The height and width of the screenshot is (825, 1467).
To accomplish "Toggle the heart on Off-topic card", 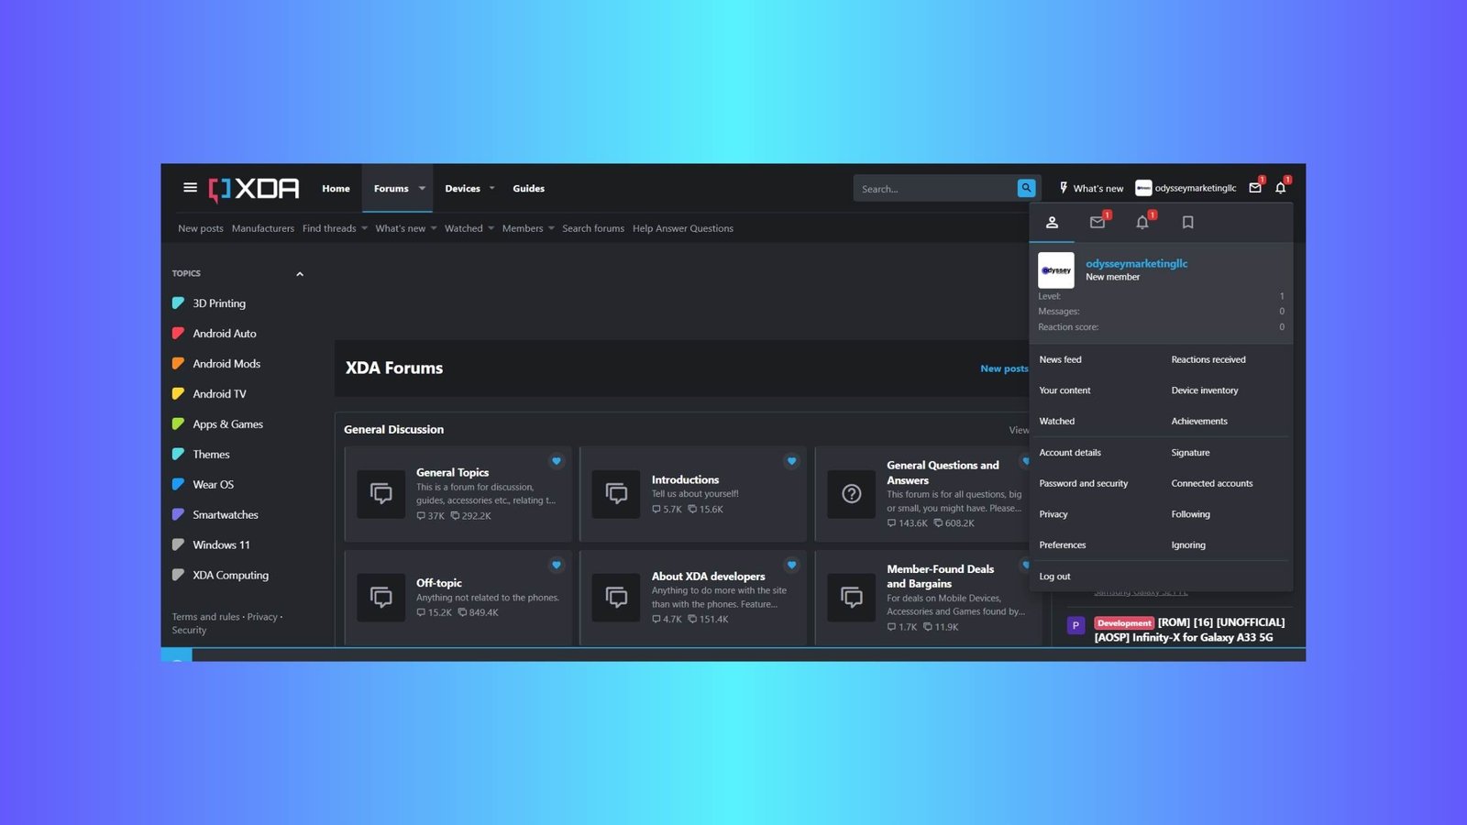I will tap(557, 565).
